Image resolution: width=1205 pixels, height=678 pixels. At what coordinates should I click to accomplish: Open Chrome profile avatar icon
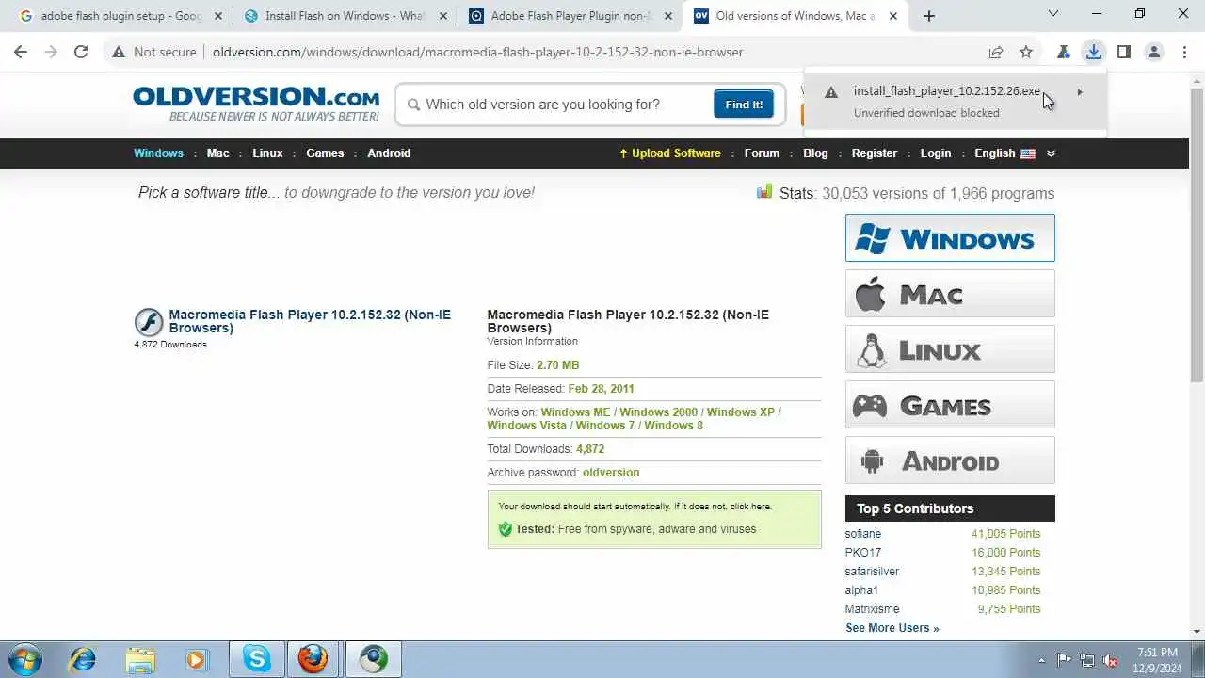(x=1153, y=52)
